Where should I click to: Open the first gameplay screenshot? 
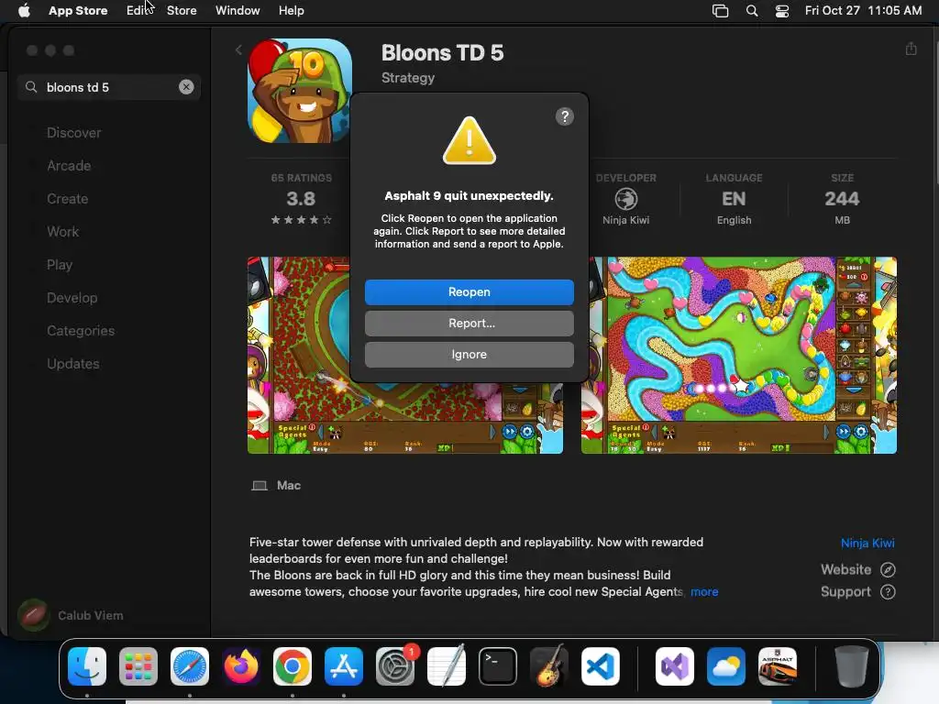(404, 355)
